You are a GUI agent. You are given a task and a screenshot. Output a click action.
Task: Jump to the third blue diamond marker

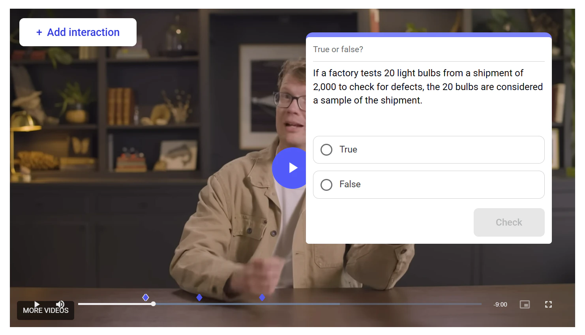coord(262,297)
